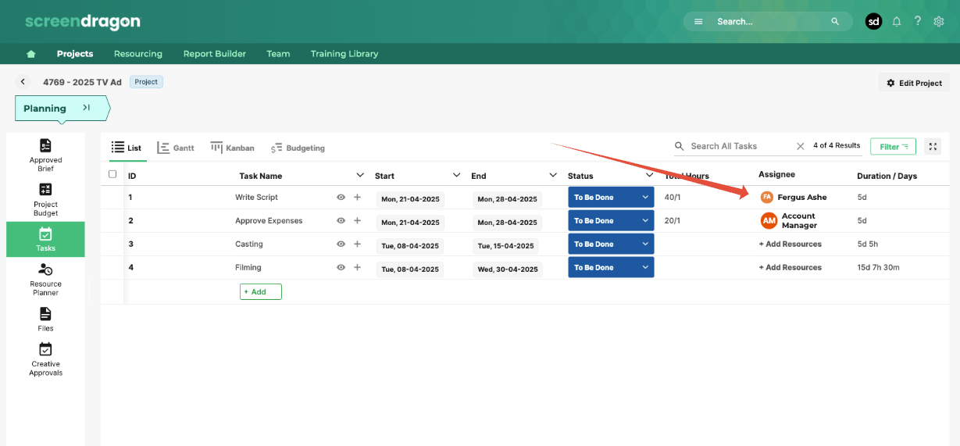Check the select-all tasks checkbox
The image size is (960, 446).
pos(112,174)
